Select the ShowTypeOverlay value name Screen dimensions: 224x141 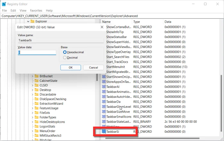click(x=118, y=52)
